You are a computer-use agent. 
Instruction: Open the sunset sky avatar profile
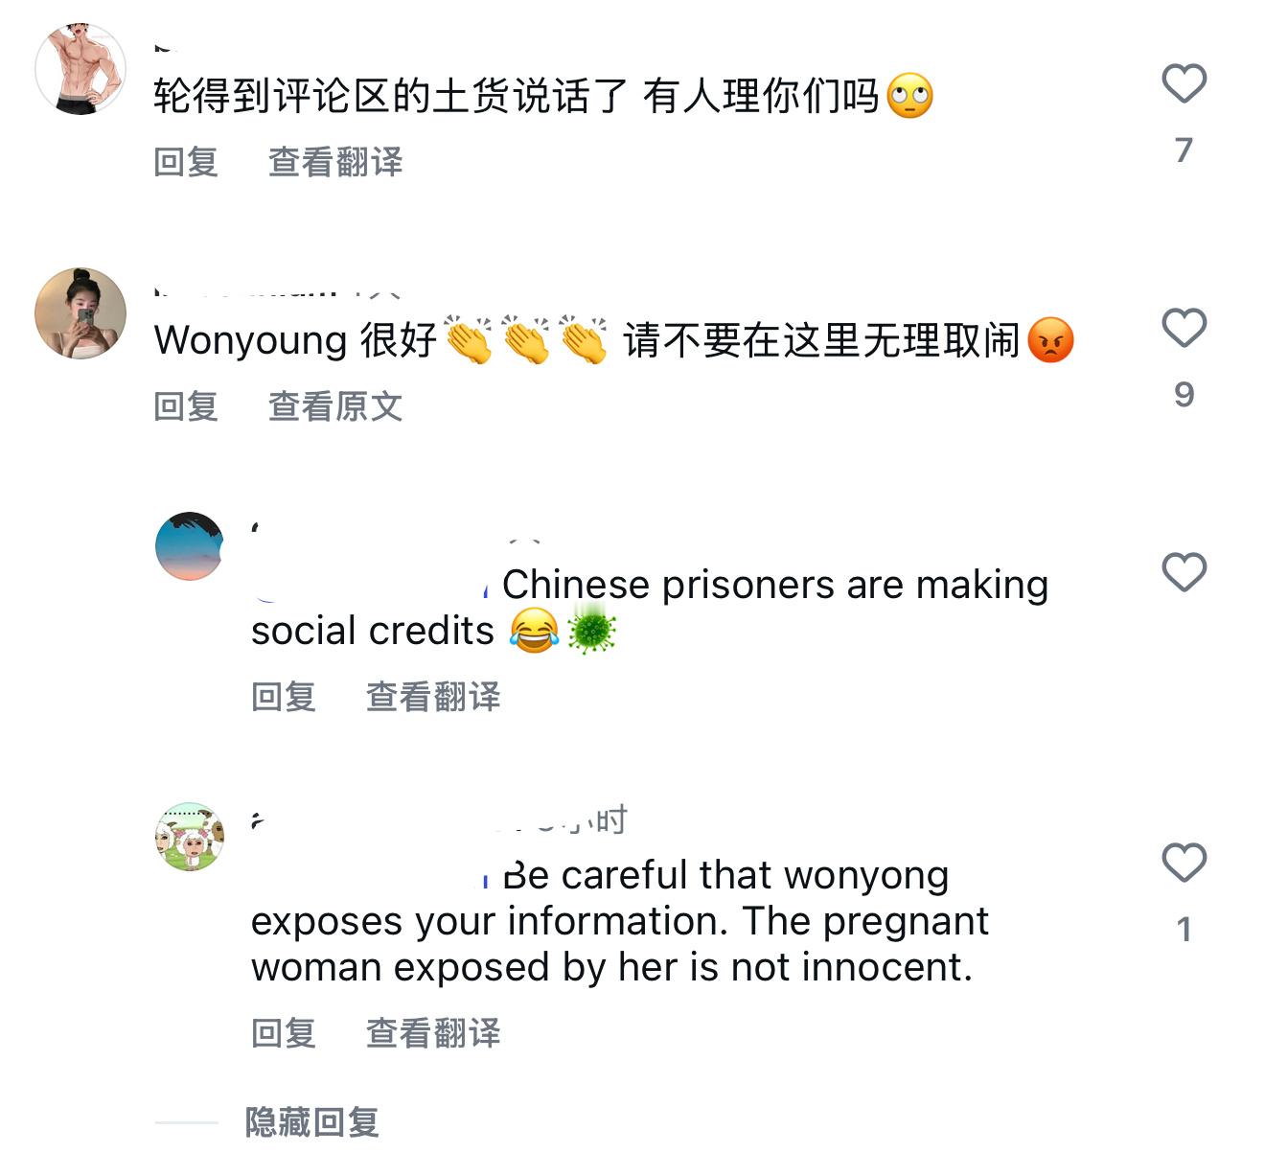point(190,546)
